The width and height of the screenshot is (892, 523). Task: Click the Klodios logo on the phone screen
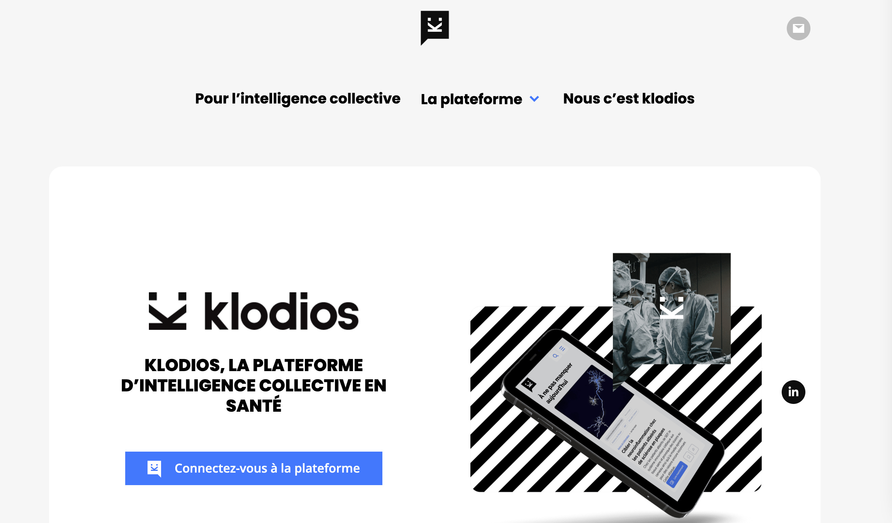529,384
